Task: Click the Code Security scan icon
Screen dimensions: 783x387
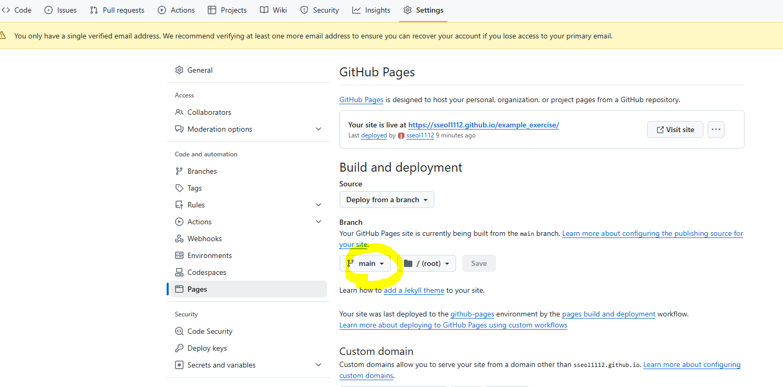Action: 179,331
